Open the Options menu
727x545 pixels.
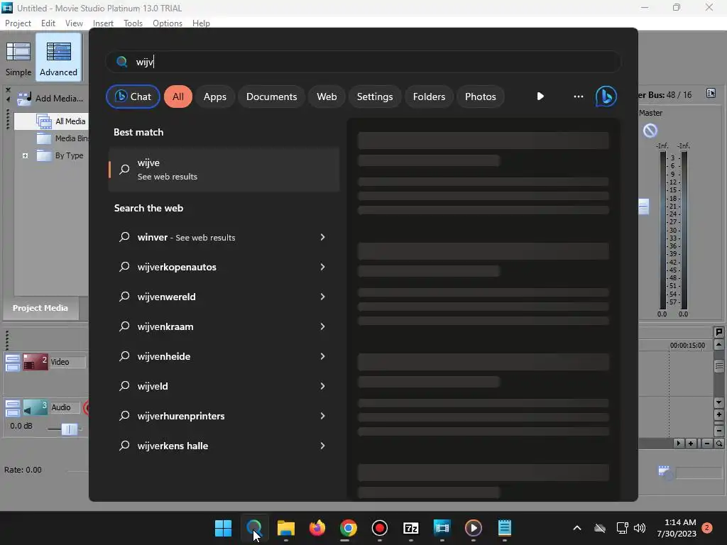pyautogui.click(x=168, y=23)
